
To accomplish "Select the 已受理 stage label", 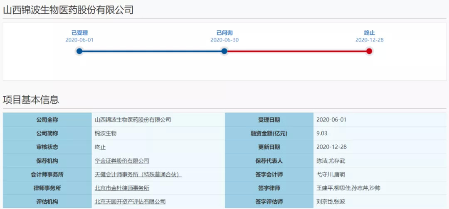I will pyautogui.click(x=79, y=33).
